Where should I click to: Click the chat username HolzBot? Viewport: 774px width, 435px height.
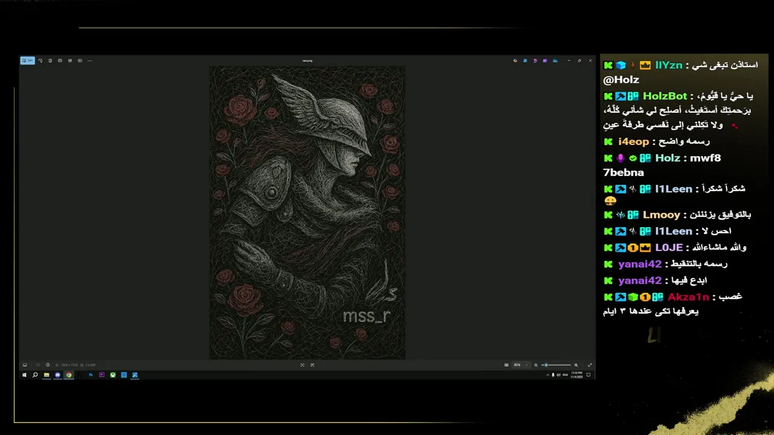pos(665,96)
